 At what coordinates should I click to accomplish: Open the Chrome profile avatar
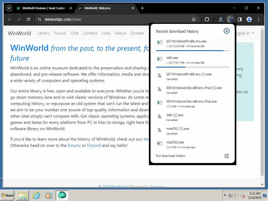249,19
